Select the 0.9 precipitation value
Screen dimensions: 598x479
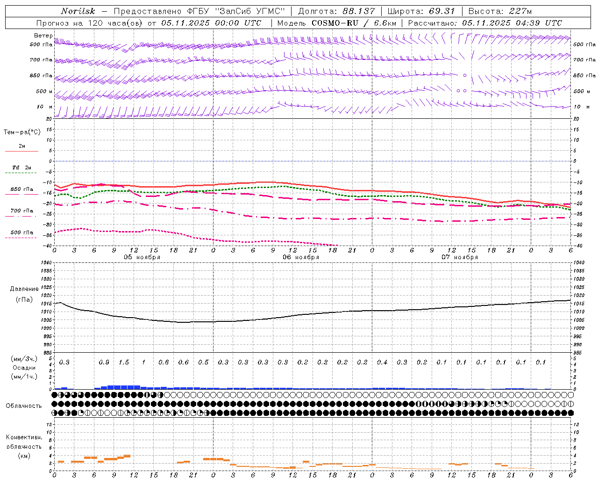[x=104, y=363]
